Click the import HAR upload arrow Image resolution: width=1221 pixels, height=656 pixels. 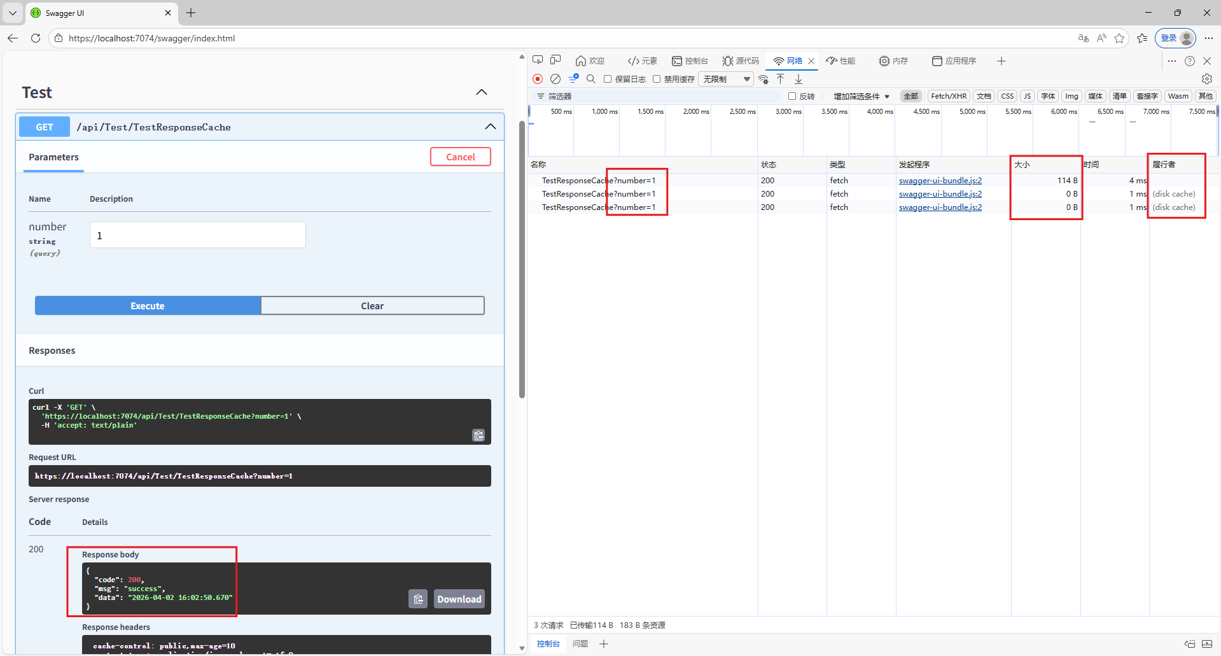781,79
